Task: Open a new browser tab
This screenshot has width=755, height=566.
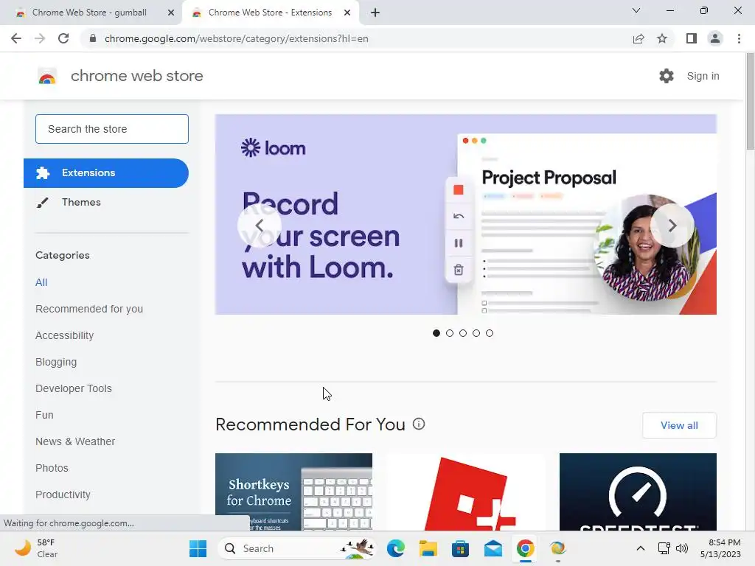Action: (375, 13)
